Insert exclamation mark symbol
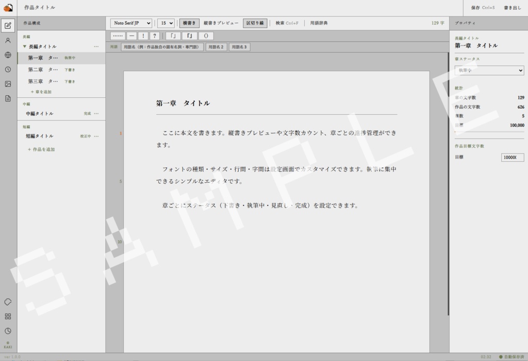Viewport: 528px width, 361px height. click(143, 36)
